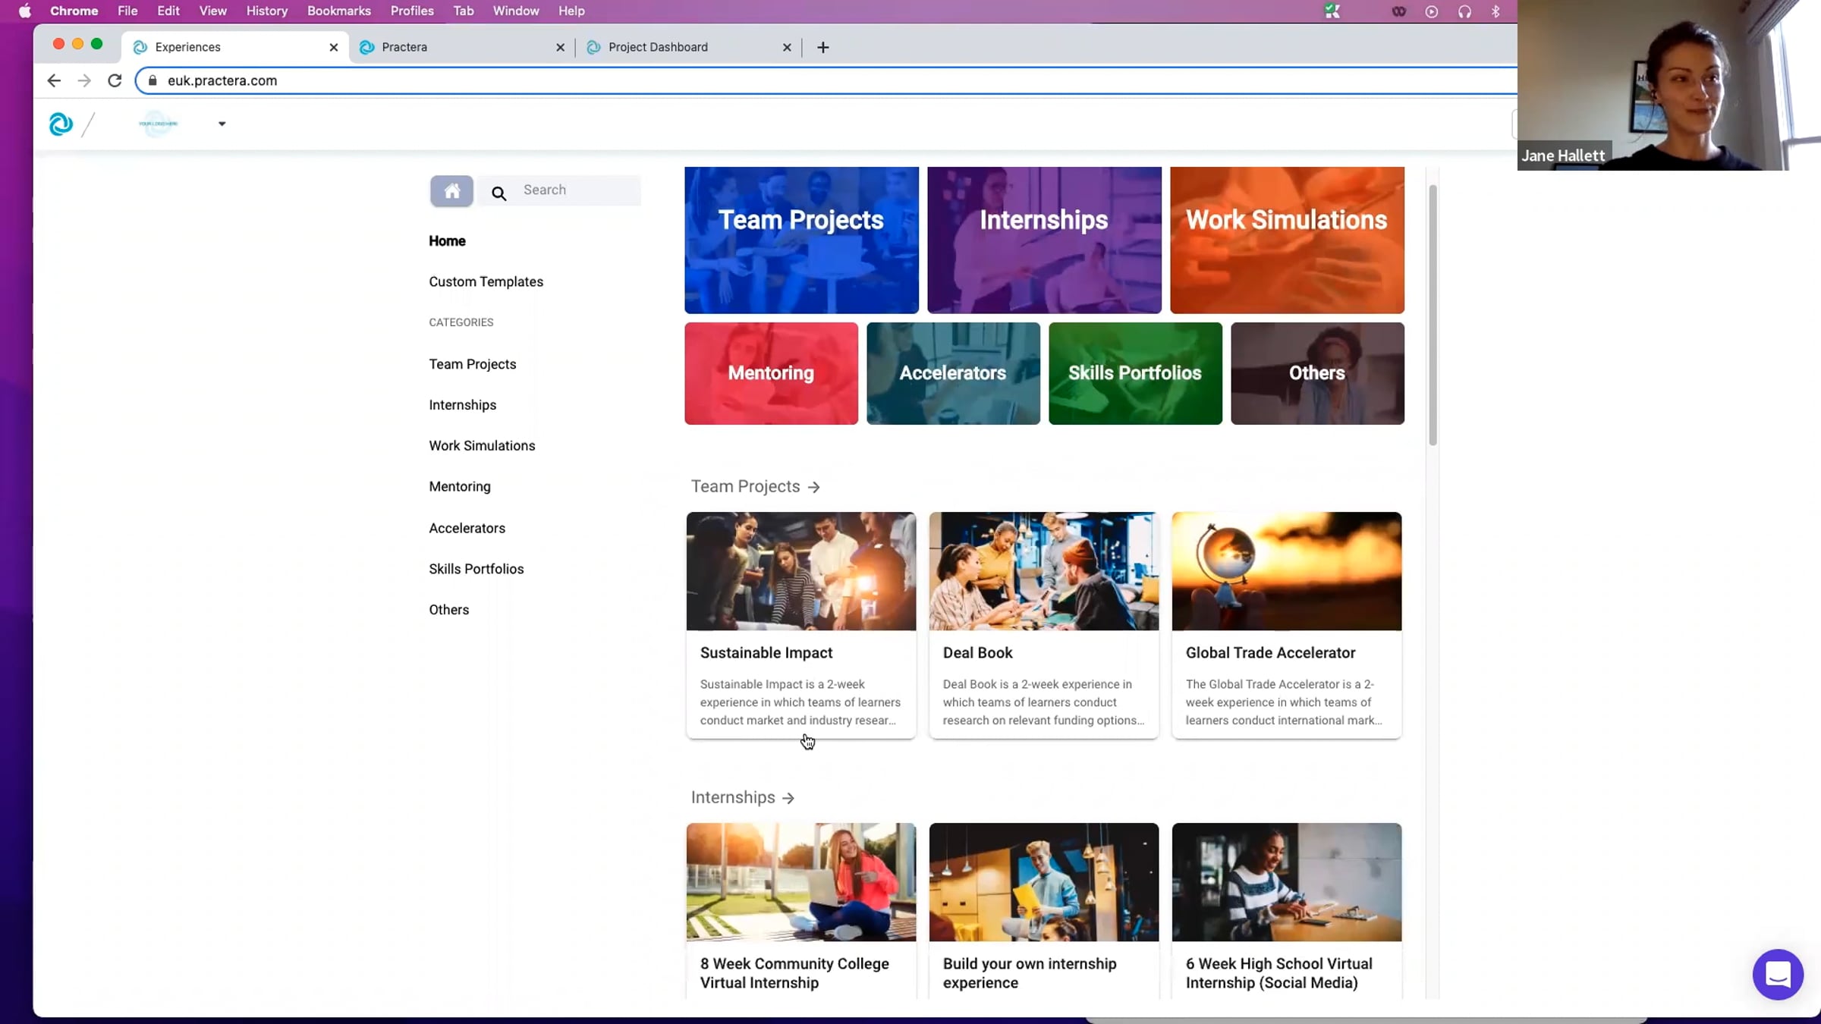1821x1024 pixels.
Task: Expand the institution dropdown arrow in the header
Action: tap(222, 124)
